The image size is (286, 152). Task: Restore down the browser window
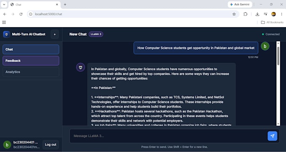tap(271, 5)
